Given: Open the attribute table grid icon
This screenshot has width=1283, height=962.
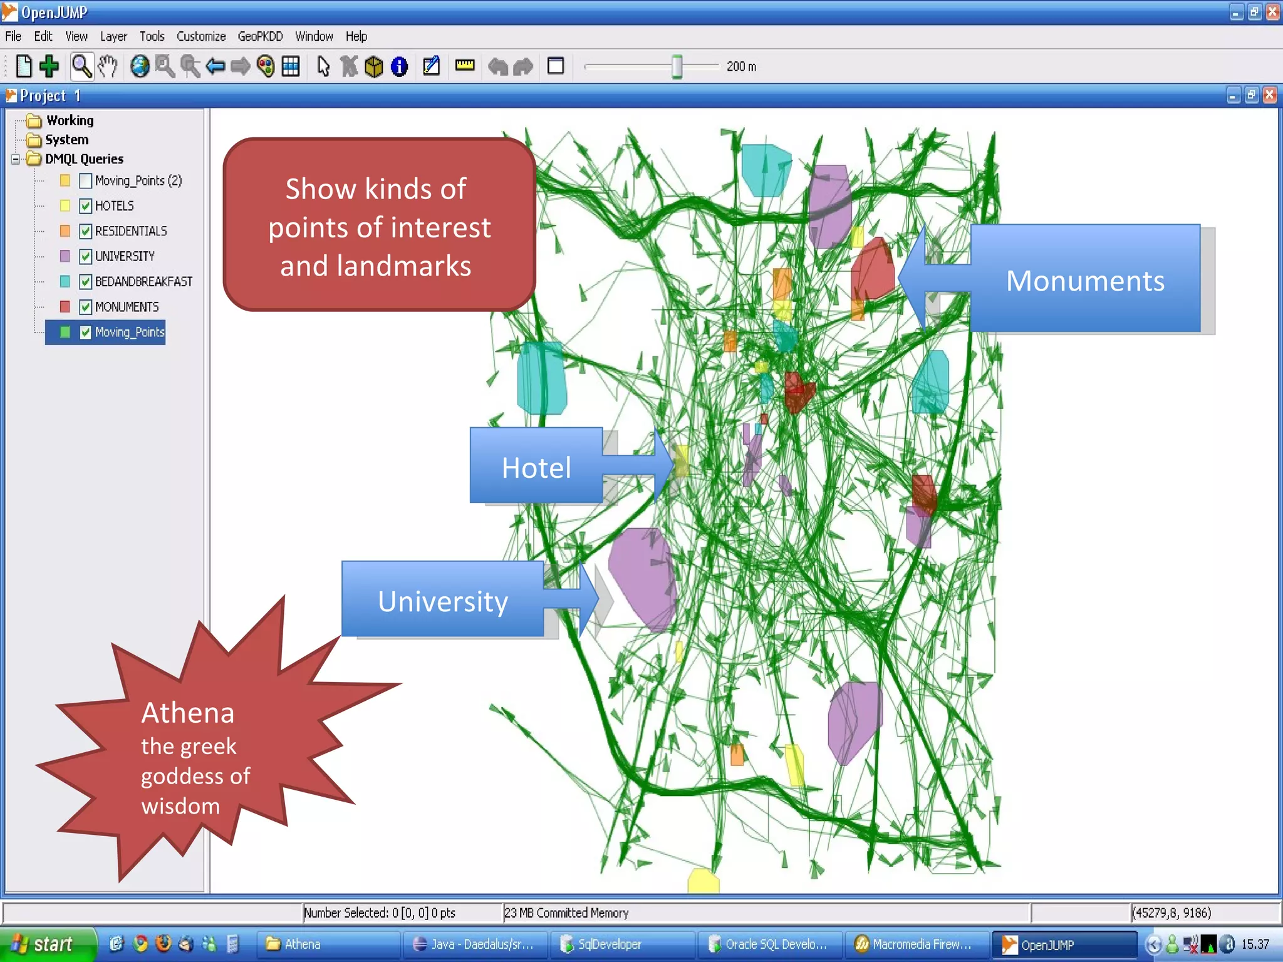Looking at the screenshot, I should pyautogui.click(x=291, y=66).
